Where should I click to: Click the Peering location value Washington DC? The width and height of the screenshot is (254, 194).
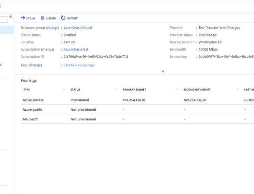[211, 42]
